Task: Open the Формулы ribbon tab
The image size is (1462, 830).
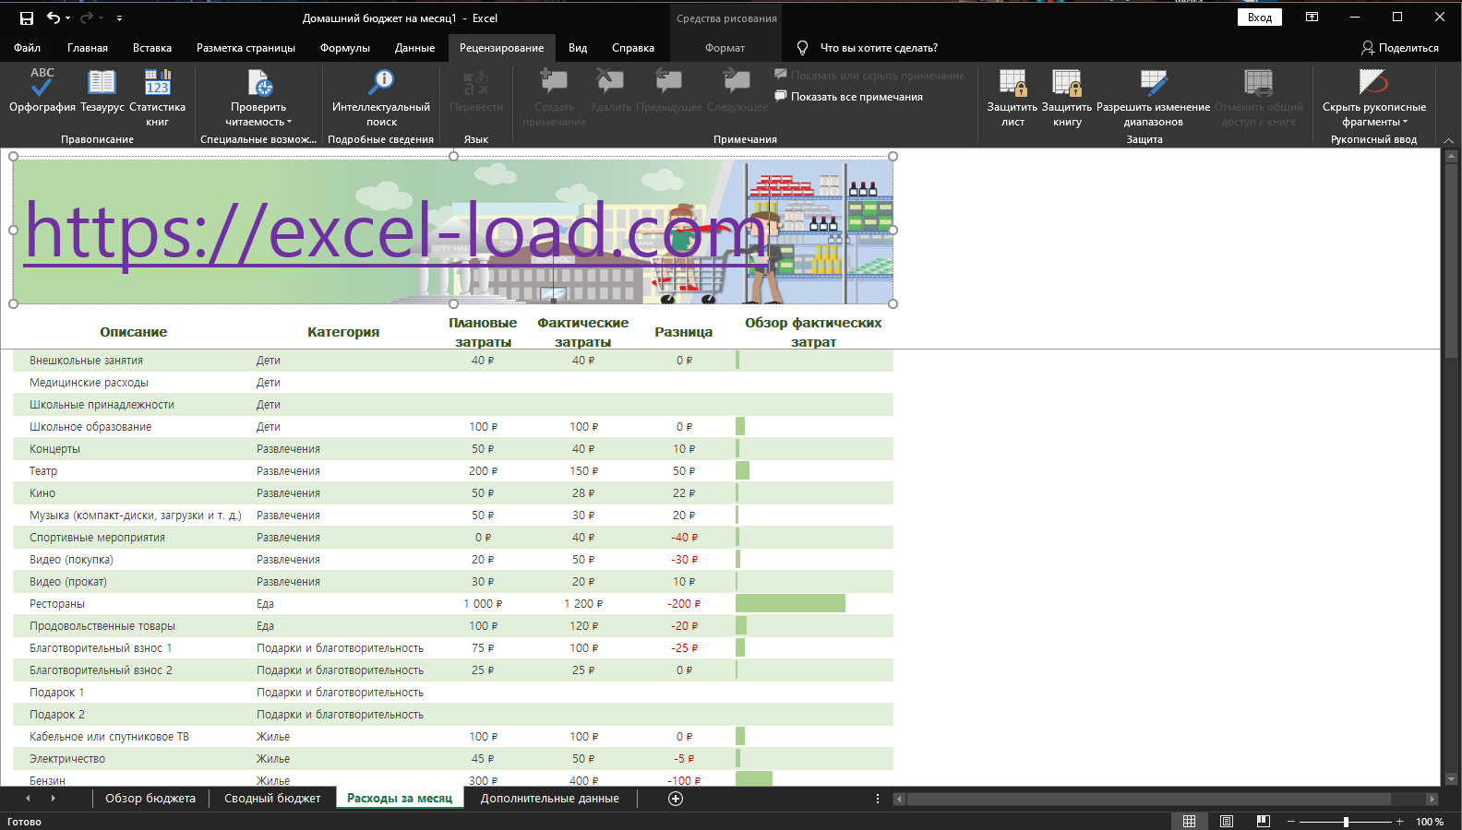Action: [345, 48]
